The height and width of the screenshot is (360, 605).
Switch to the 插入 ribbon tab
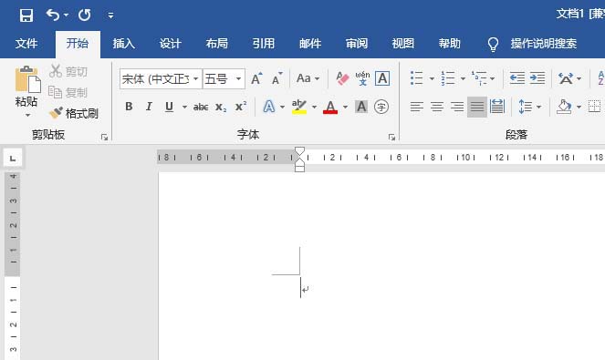tap(124, 44)
